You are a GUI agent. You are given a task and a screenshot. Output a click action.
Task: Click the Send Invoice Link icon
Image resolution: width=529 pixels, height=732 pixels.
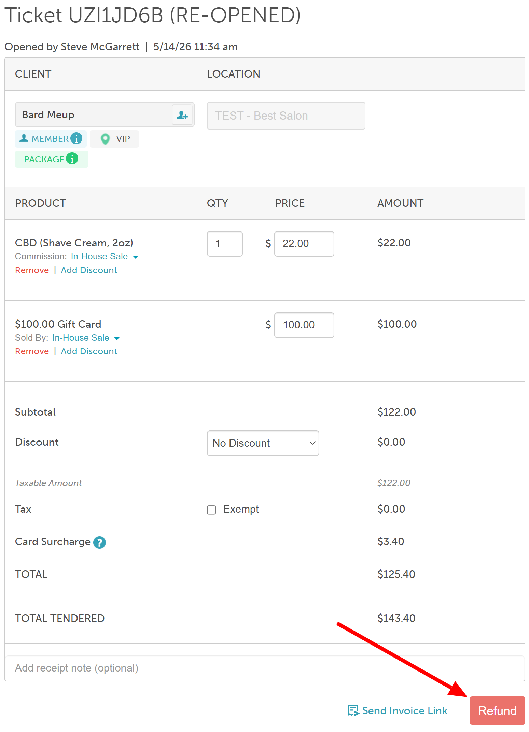pyautogui.click(x=353, y=710)
